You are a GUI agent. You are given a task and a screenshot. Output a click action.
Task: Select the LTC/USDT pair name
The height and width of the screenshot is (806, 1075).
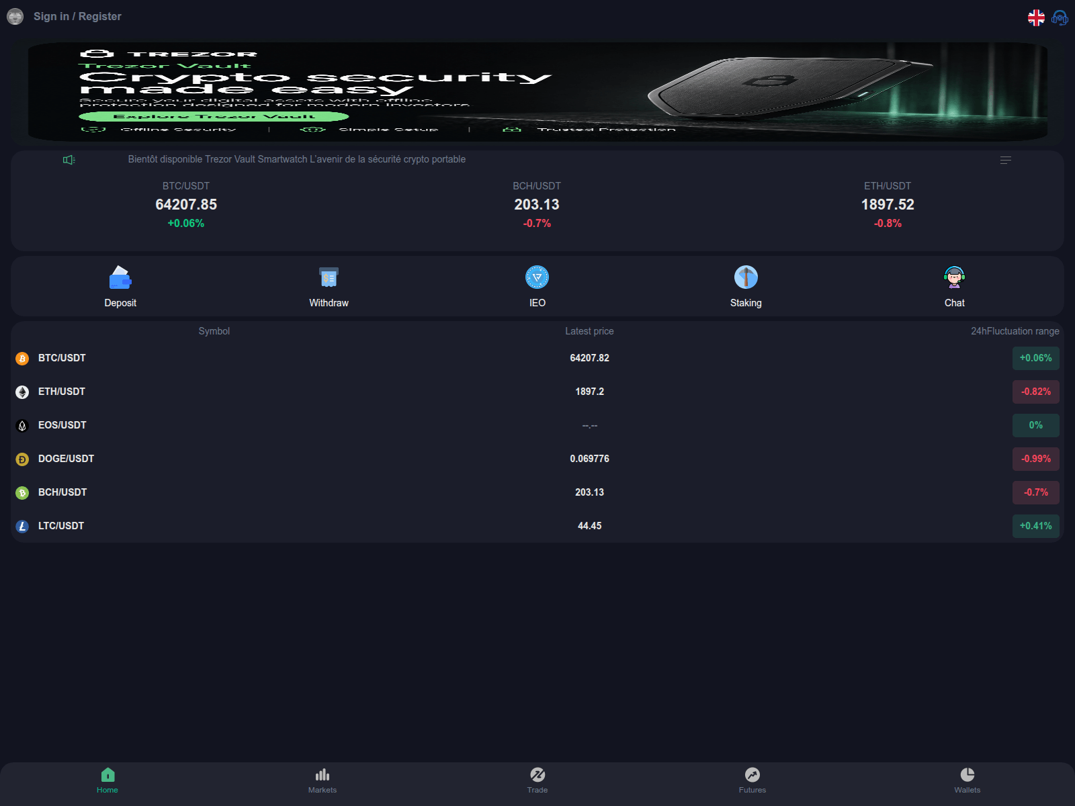point(61,526)
